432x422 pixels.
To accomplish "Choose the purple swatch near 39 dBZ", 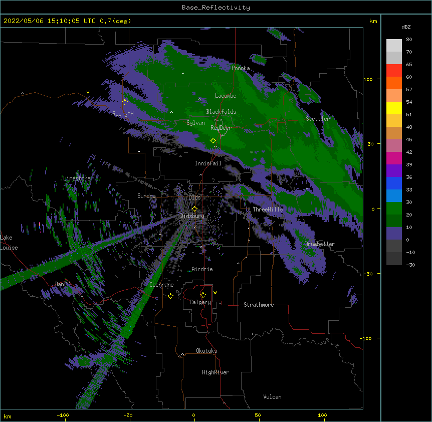I will pyautogui.click(x=394, y=170).
